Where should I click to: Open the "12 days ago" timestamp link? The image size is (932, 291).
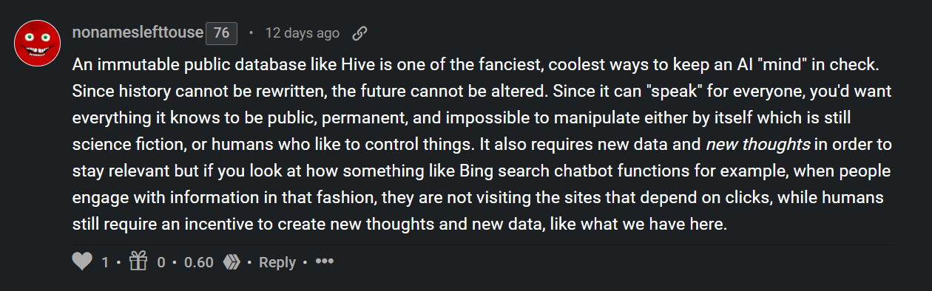point(302,33)
